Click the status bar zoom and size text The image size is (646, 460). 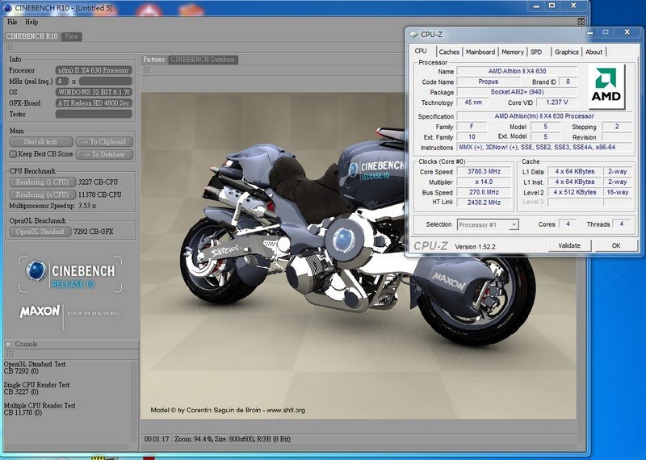[233, 439]
